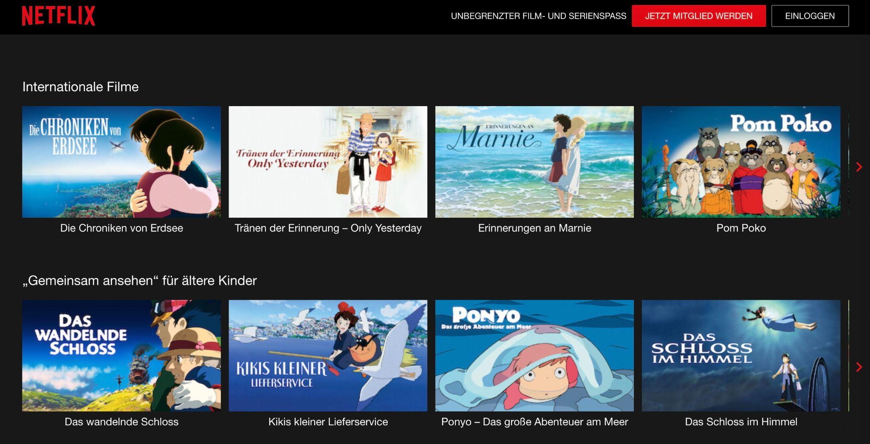Open the Das Schloss im Himmel poster

click(741, 356)
